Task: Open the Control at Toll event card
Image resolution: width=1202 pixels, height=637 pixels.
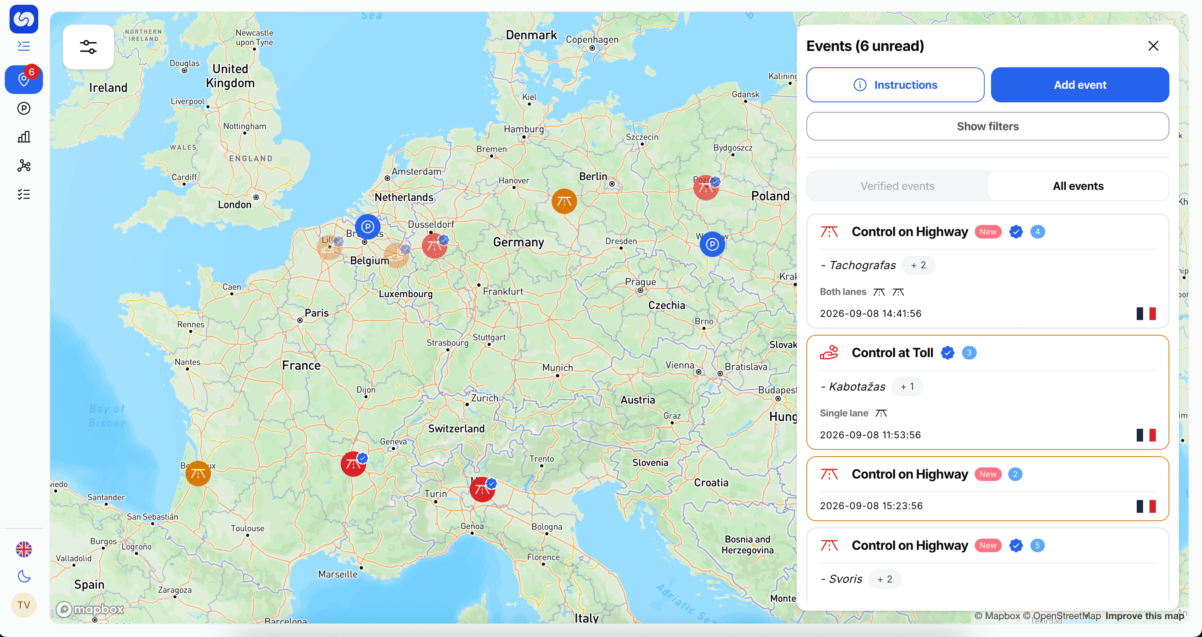Action: [987, 393]
